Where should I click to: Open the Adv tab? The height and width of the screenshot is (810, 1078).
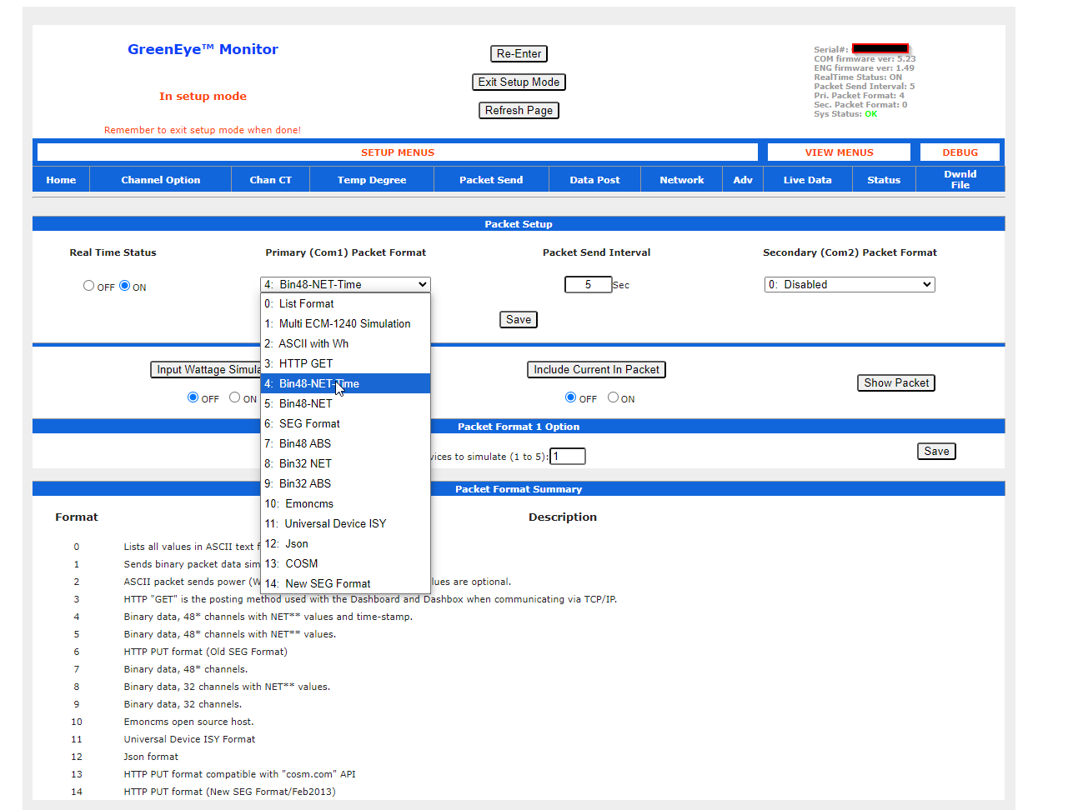coord(743,180)
